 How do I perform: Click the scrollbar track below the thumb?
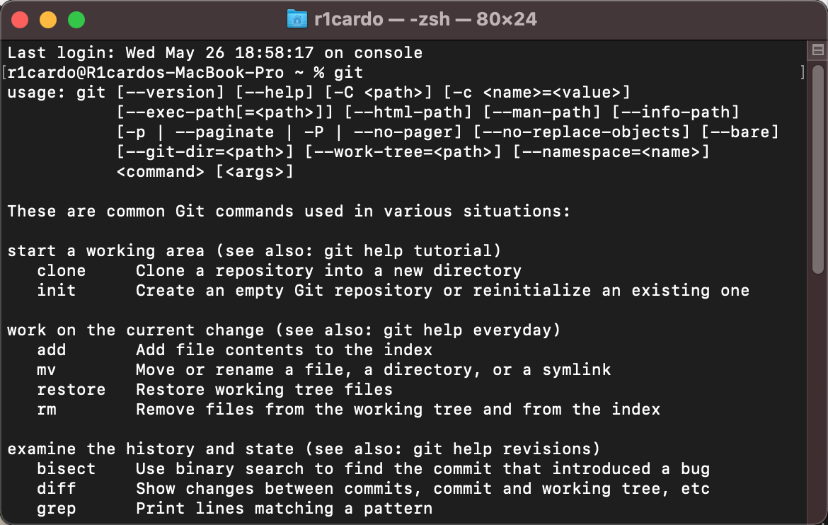(818, 396)
